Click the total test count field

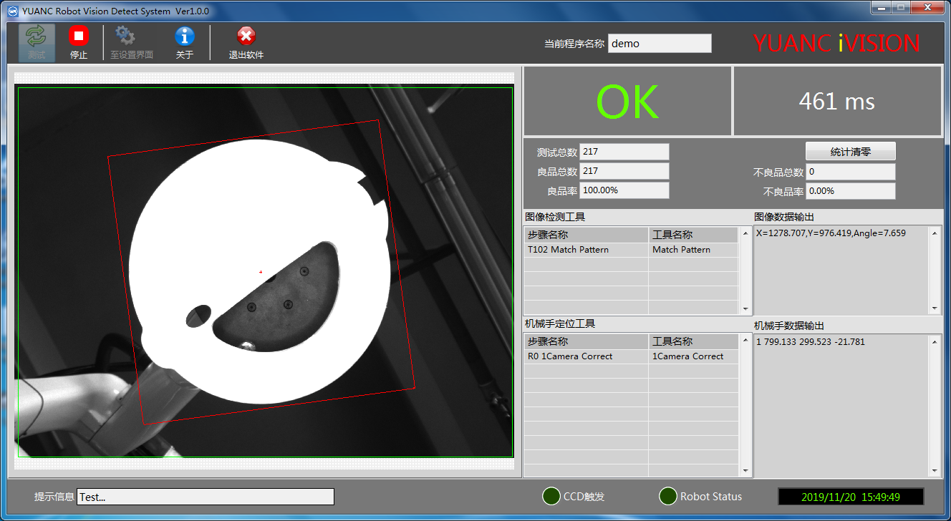(x=624, y=152)
